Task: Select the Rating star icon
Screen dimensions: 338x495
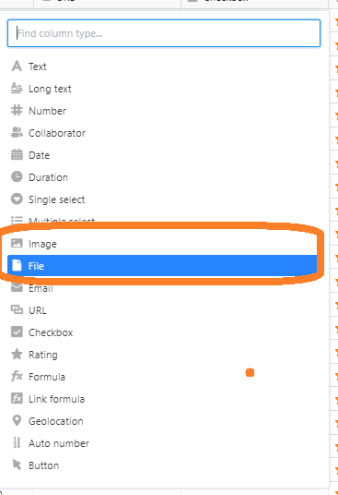Action: point(17,355)
